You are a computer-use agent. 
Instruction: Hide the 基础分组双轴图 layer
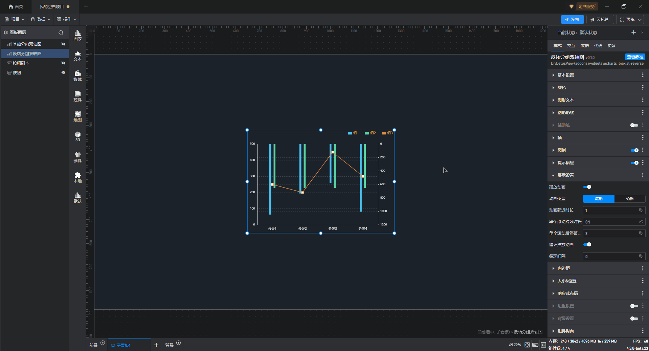coord(63,44)
